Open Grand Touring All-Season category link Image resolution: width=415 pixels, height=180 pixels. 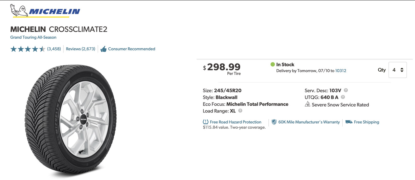tap(33, 37)
